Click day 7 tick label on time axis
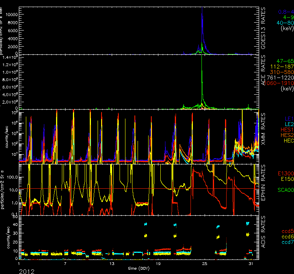This screenshot has height=274, width=294. 65,264
